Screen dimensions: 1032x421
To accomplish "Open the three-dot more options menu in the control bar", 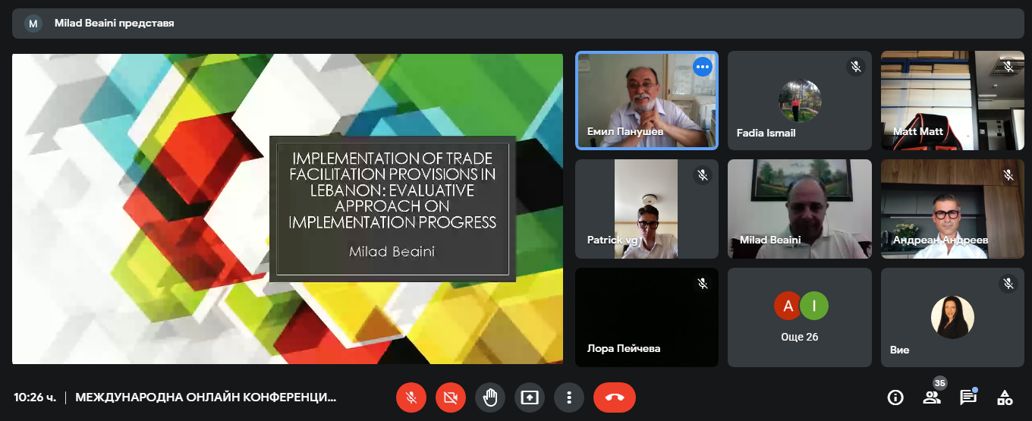I will [568, 397].
